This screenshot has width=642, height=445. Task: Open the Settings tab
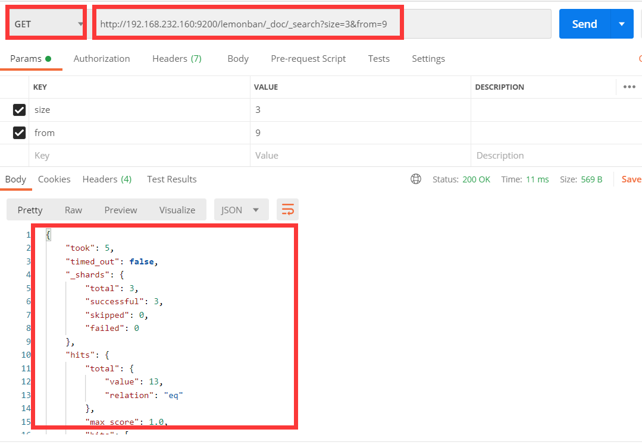(x=428, y=59)
